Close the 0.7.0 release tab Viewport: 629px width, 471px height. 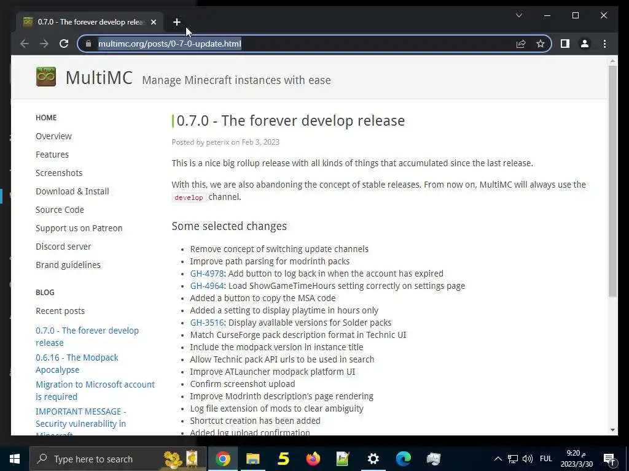153,22
